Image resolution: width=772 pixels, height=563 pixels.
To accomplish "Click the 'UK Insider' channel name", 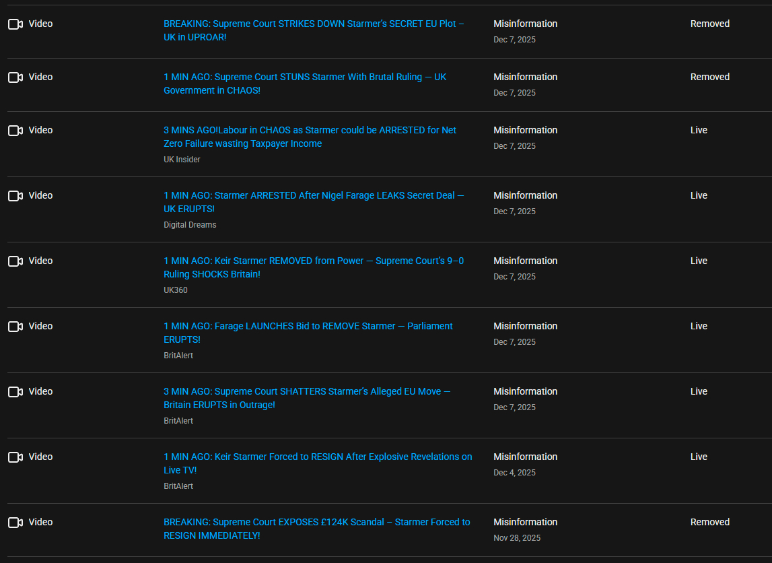I will coord(182,160).
